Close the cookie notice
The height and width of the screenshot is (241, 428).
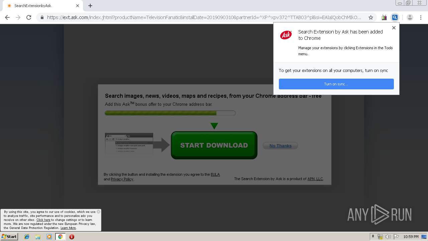pos(98,212)
